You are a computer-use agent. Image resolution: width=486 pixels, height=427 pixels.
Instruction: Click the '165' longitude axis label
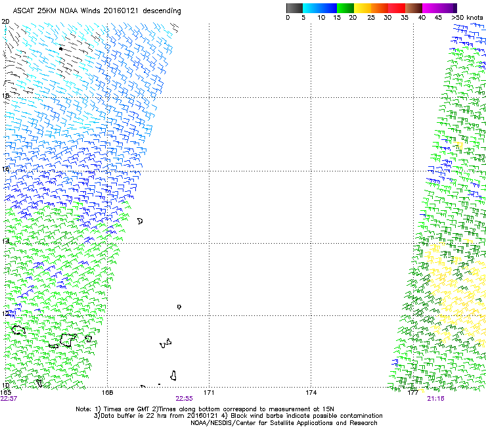[x=5, y=393]
